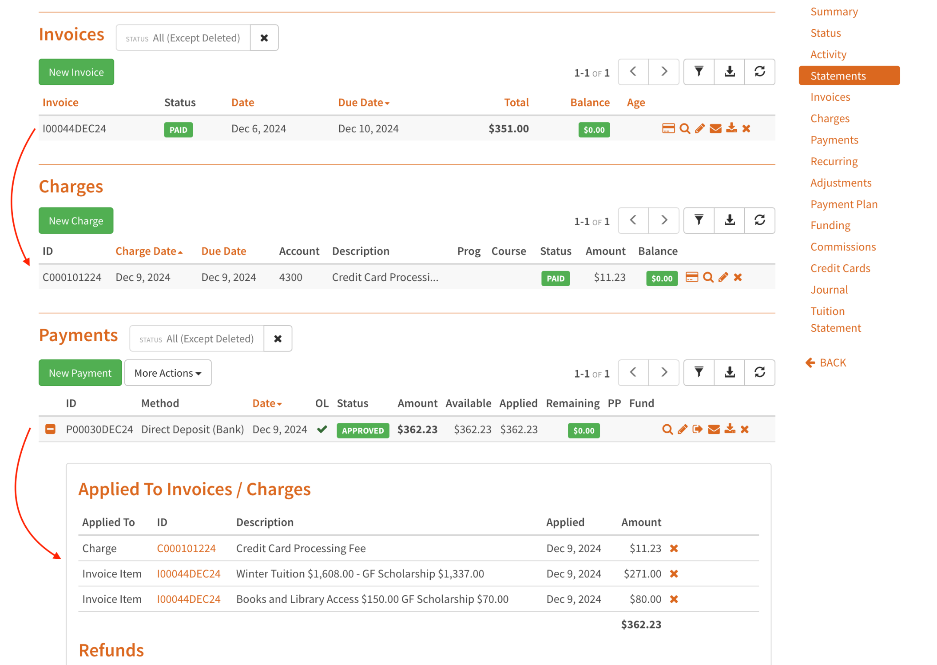The width and height of the screenshot is (937, 665).
Task: Open Payment Plan in the sidebar
Action: [x=844, y=204]
